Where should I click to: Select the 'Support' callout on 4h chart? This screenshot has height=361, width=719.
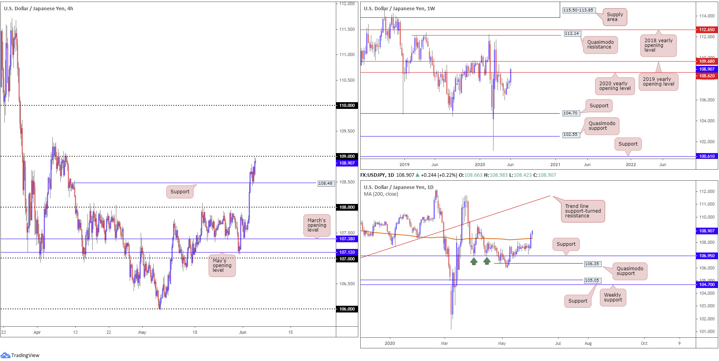(x=180, y=192)
